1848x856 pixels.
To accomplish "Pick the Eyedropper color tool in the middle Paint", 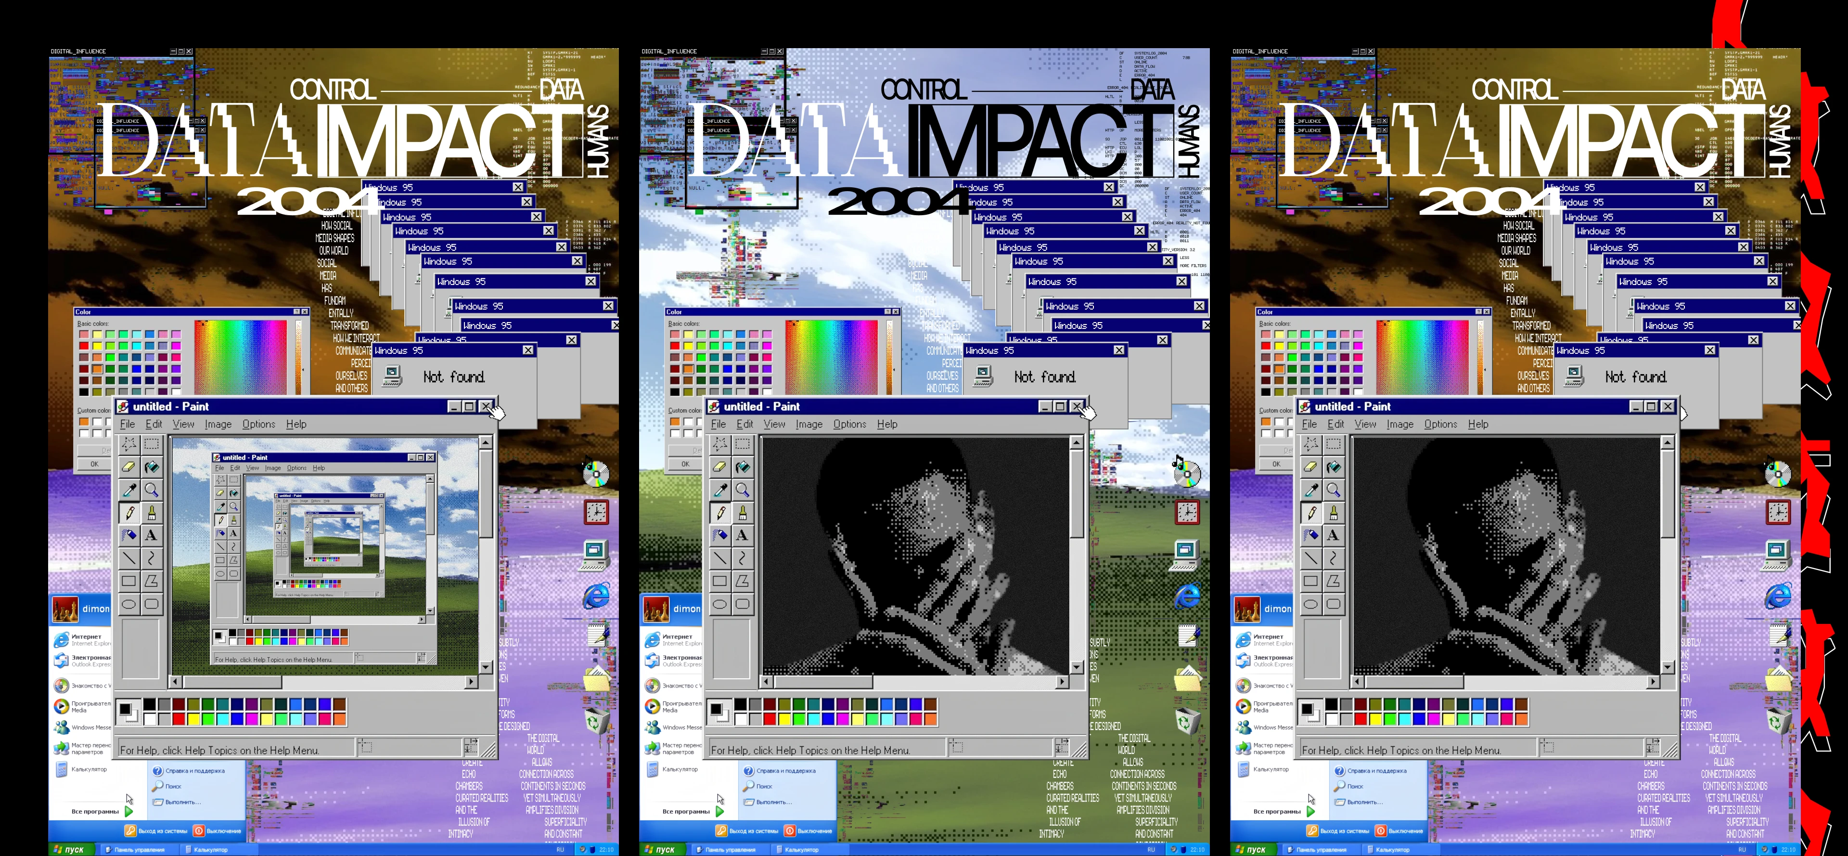I will coord(720,490).
